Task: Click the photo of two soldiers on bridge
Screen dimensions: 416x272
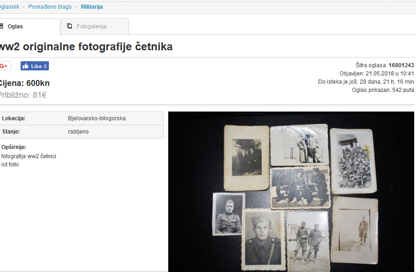Action: click(x=307, y=240)
